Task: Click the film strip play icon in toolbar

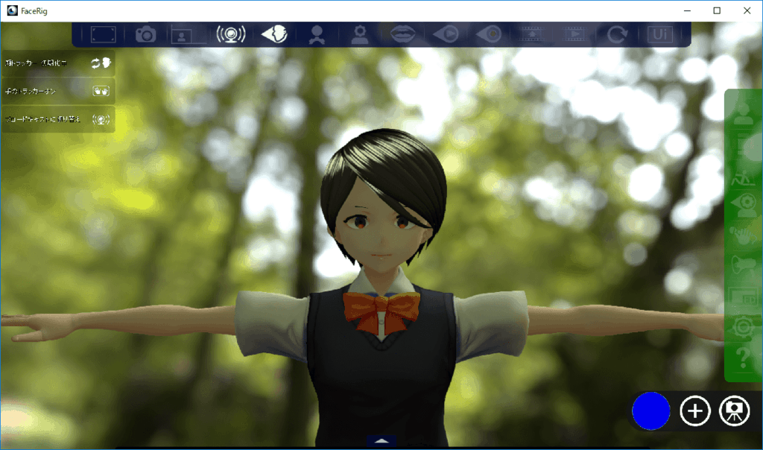Action: [x=574, y=34]
